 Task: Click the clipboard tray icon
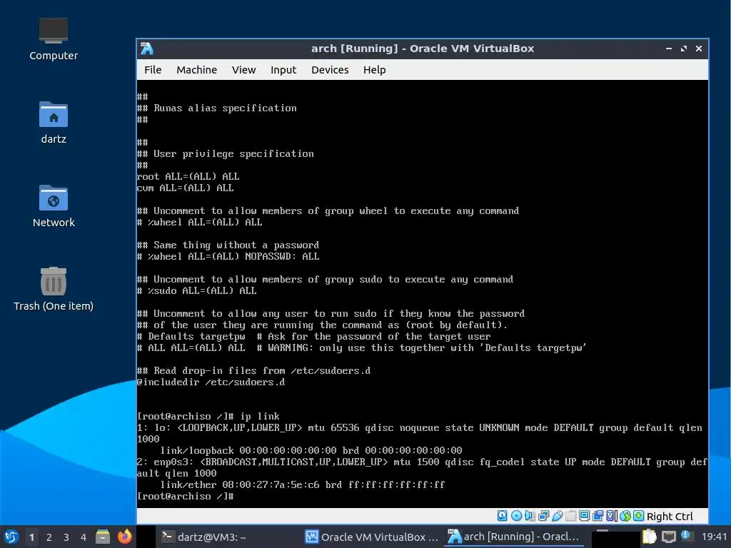(x=649, y=537)
